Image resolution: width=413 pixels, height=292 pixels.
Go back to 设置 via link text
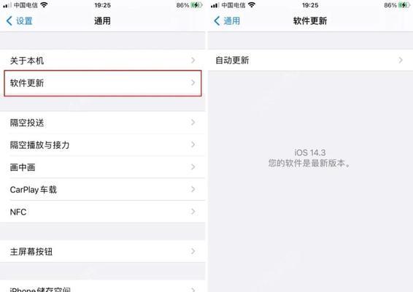point(24,21)
